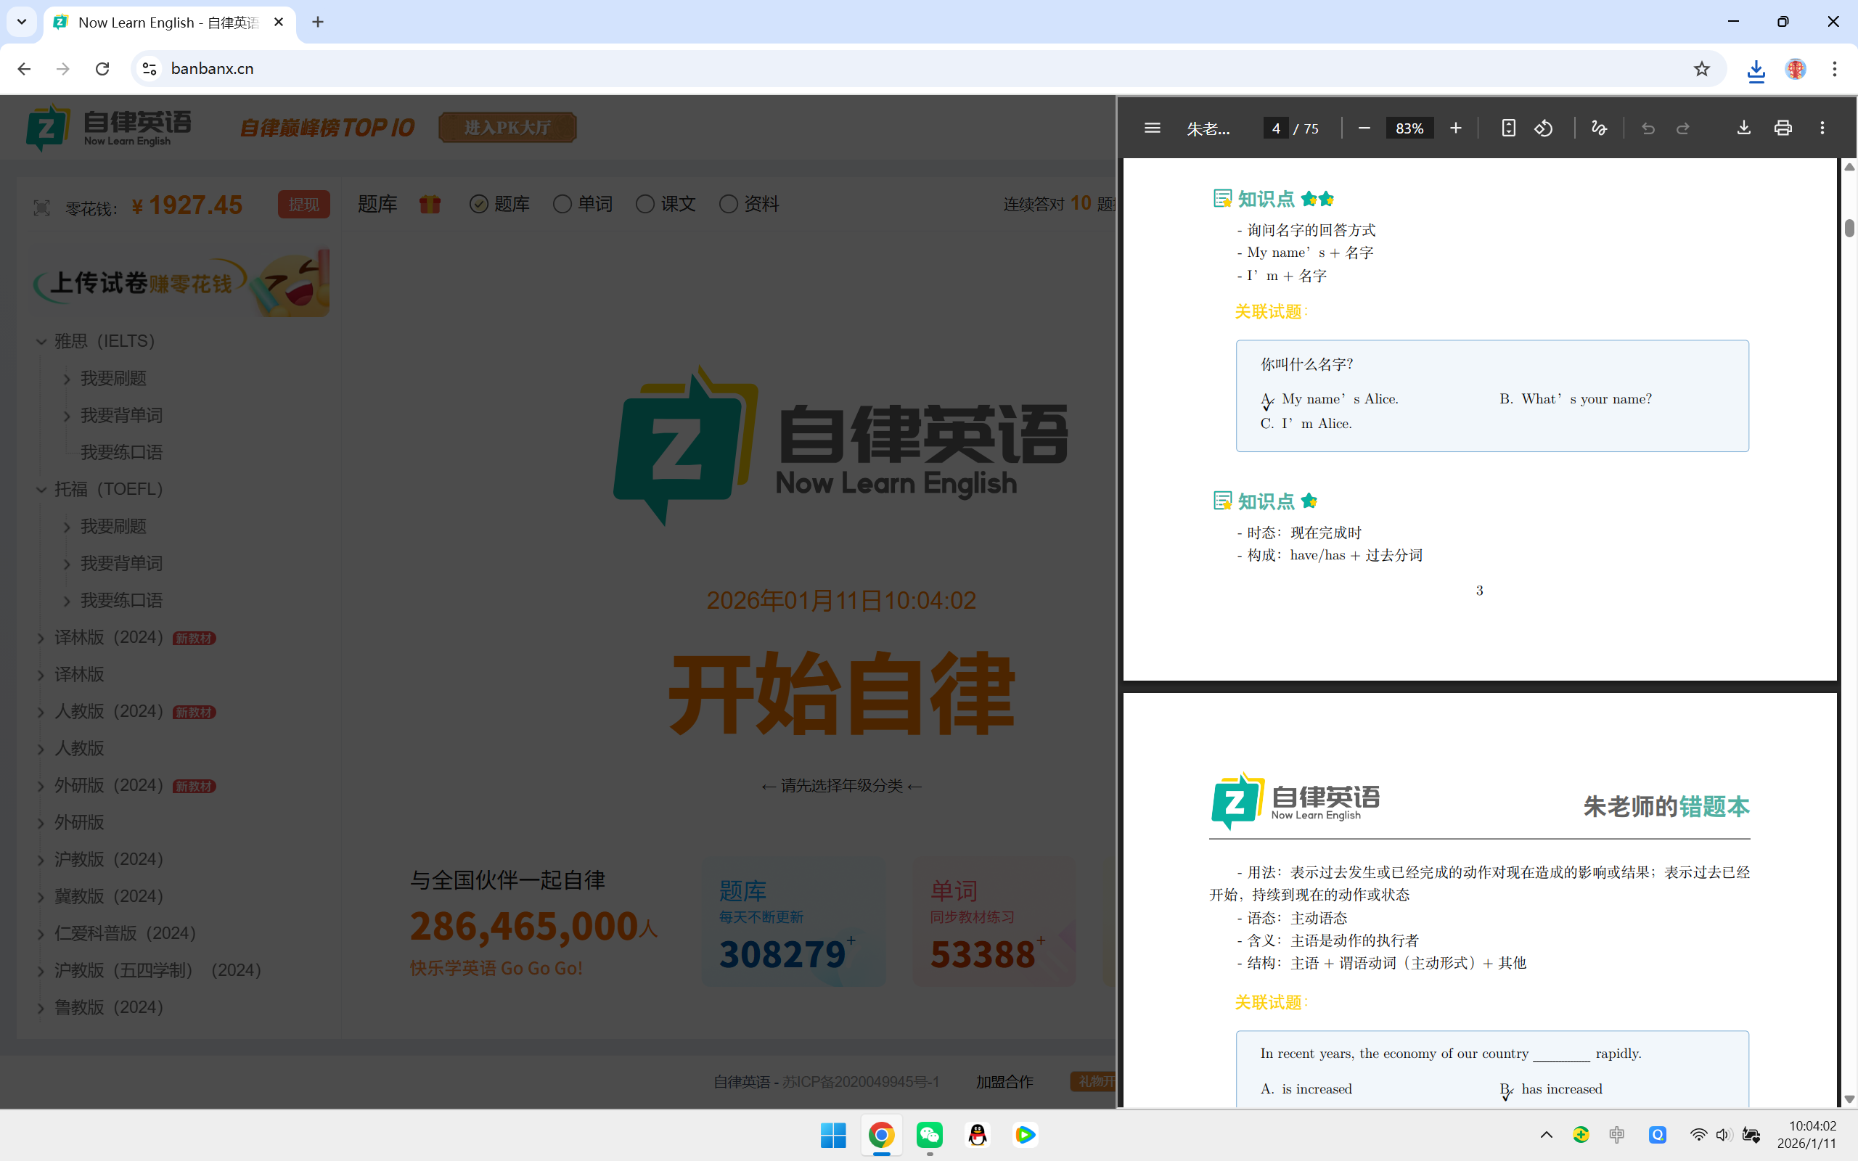The height and width of the screenshot is (1161, 1858).
Task: Zoom in the PDF viewer
Action: (x=1455, y=128)
